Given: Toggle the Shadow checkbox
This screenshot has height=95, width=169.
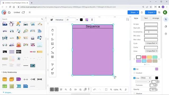Looking at the screenshot, I should tap(134, 93).
